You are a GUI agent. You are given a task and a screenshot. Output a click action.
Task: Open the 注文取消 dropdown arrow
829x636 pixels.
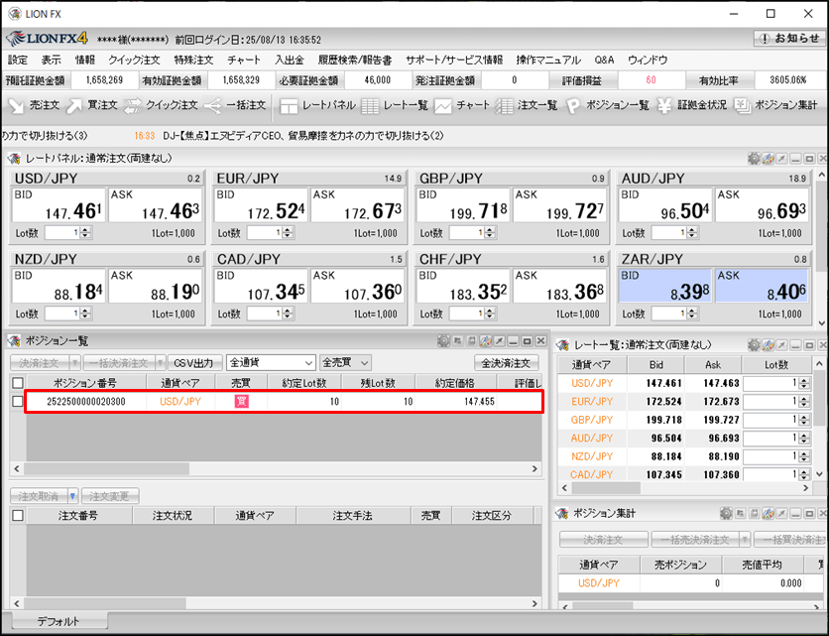[x=72, y=495]
